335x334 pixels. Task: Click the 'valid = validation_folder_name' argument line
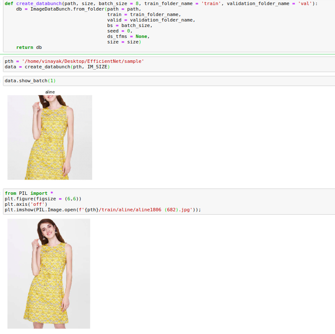click(x=151, y=20)
